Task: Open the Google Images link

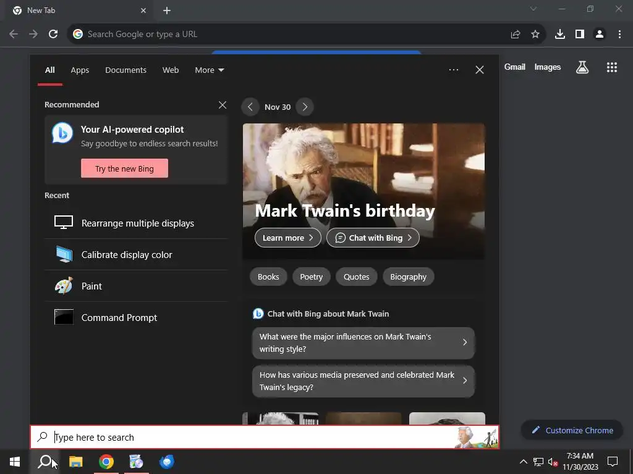Action: [x=548, y=67]
